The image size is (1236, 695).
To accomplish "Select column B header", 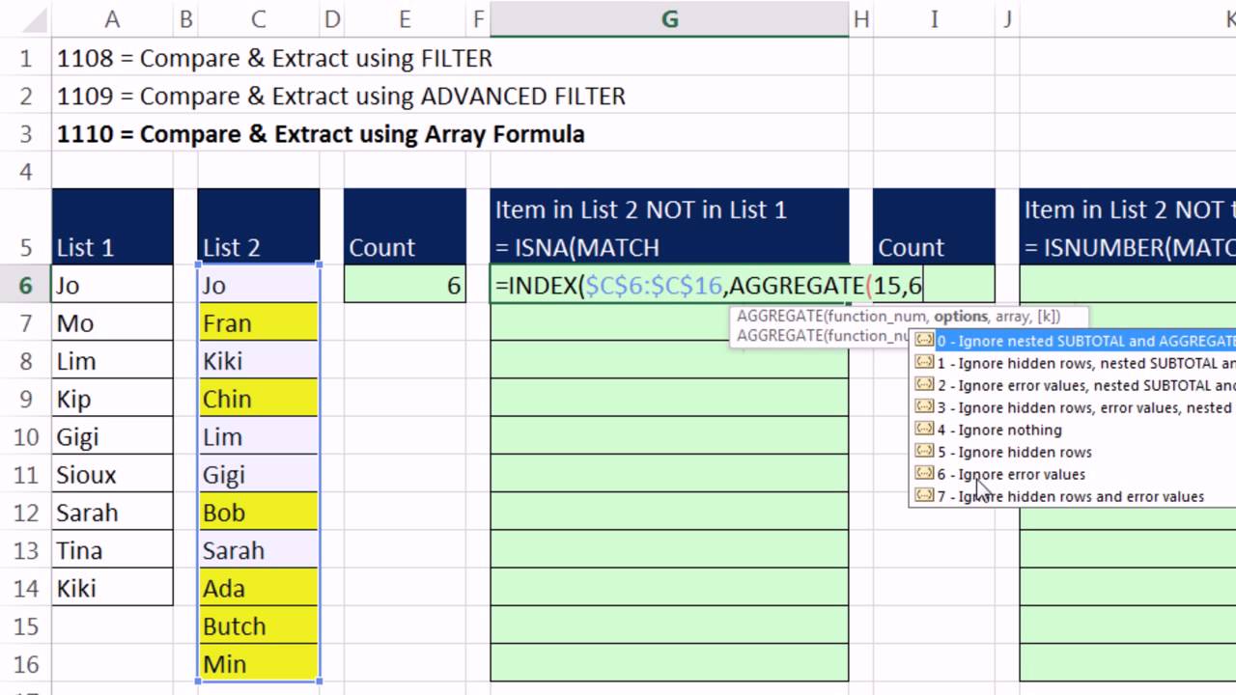I will point(185,18).
